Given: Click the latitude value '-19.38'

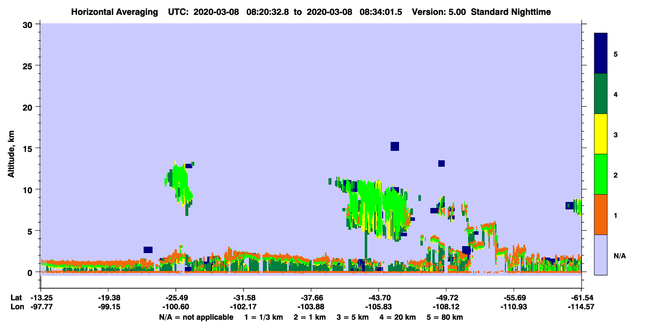Looking at the screenshot, I should [108, 298].
